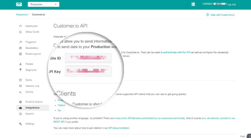Viewport: 251px width, 138px height.
Task: Click the Email & Actions gear icon
Action: [x=20, y=102]
